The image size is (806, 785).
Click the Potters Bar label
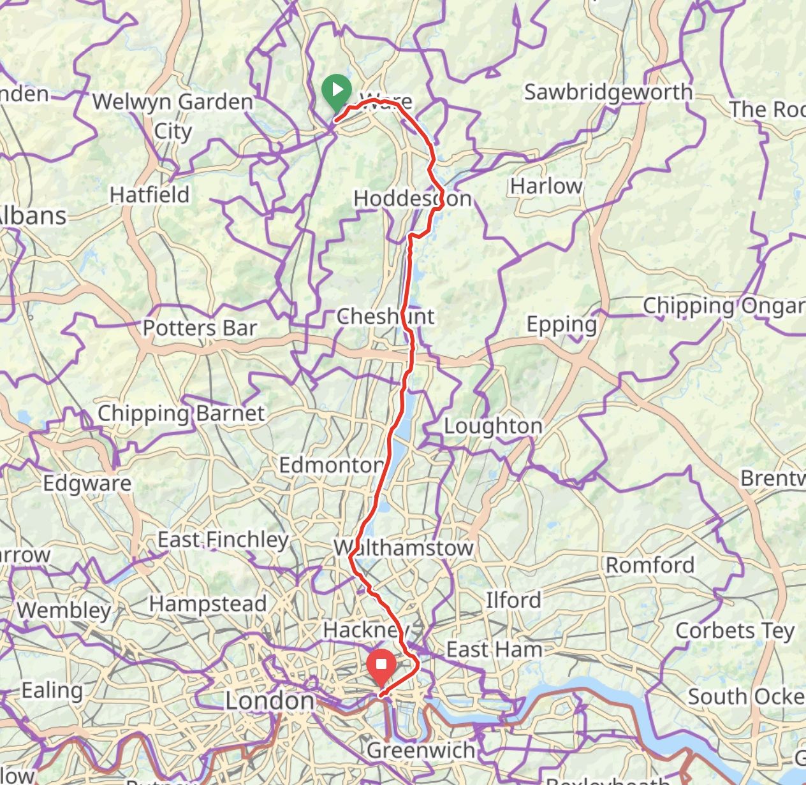[x=200, y=328]
